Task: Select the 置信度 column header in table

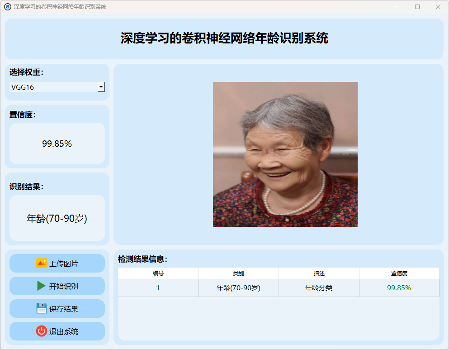Action: (x=399, y=273)
